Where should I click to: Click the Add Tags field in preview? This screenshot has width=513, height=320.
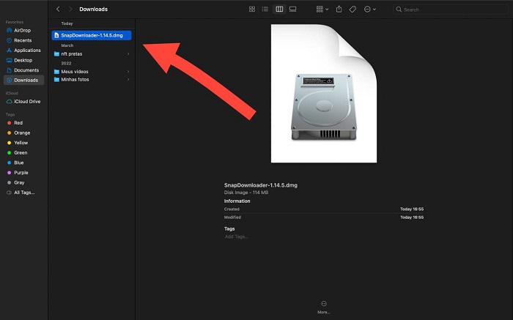pos(237,237)
